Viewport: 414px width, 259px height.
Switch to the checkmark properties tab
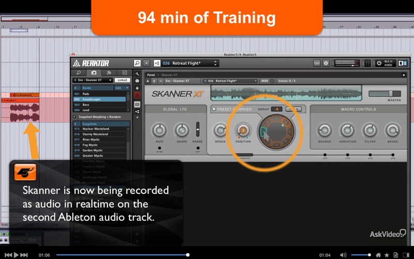(x=125, y=73)
